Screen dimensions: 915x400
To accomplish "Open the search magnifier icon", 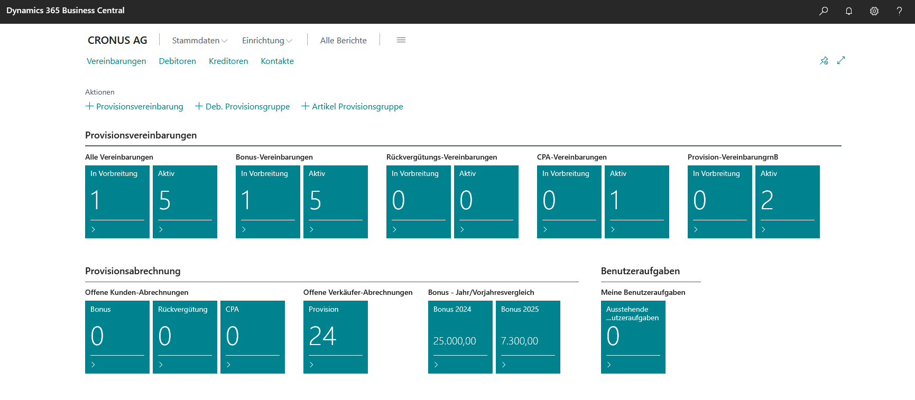I will click(x=823, y=11).
